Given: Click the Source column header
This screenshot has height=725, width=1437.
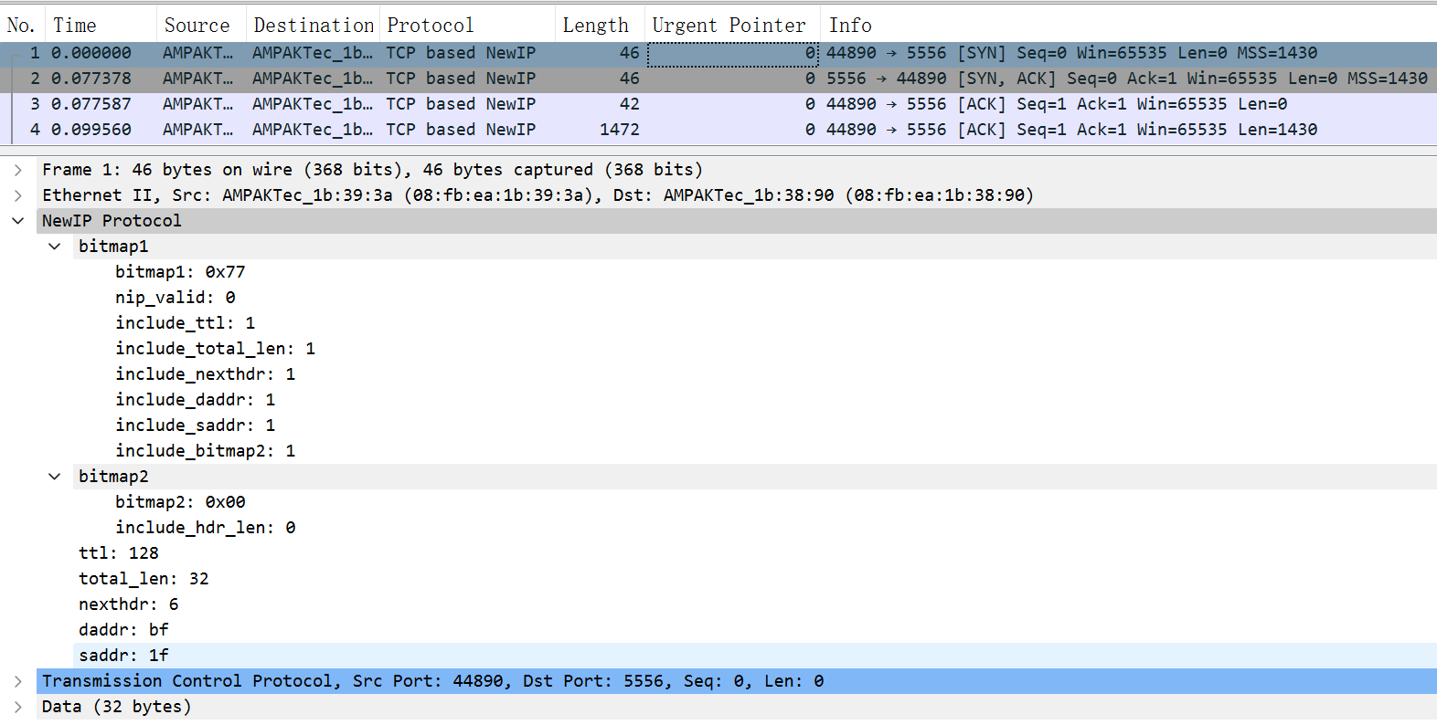Looking at the screenshot, I should [x=197, y=26].
